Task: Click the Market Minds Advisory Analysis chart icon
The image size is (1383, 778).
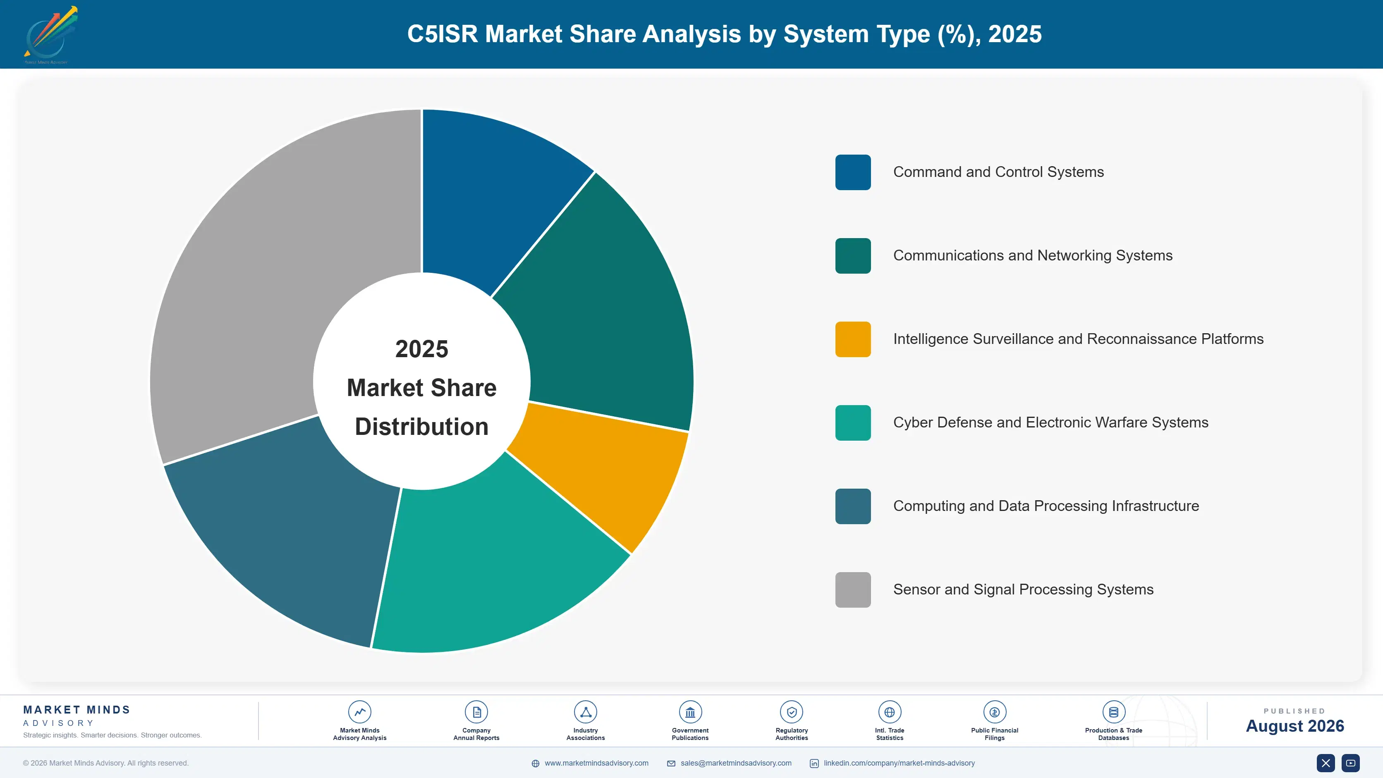Action: click(359, 712)
